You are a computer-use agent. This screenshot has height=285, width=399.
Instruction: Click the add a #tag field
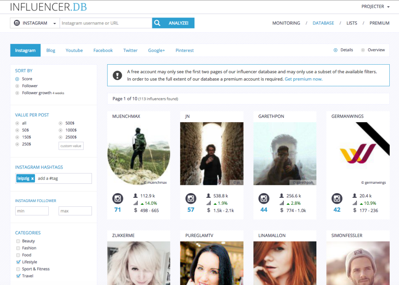[x=64, y=178]
